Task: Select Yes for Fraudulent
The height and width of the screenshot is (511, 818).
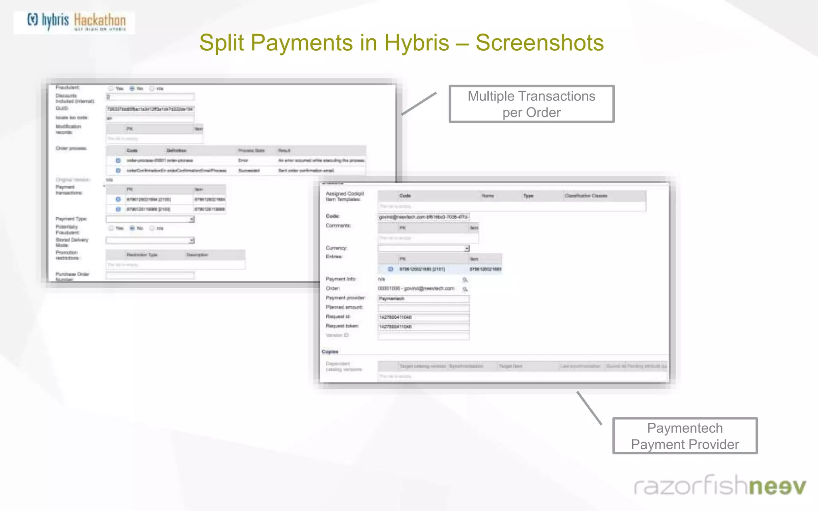Action: coord(111,89)
